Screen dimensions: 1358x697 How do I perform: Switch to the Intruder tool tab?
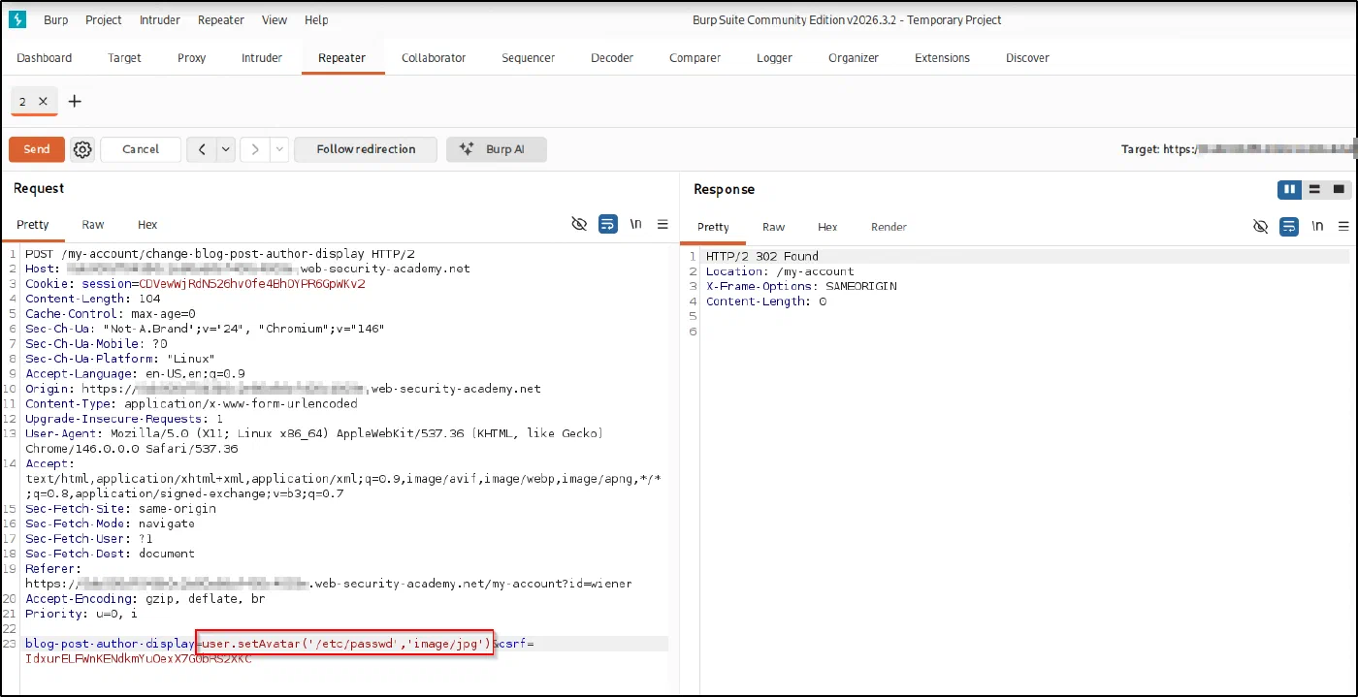pos(262,58)
